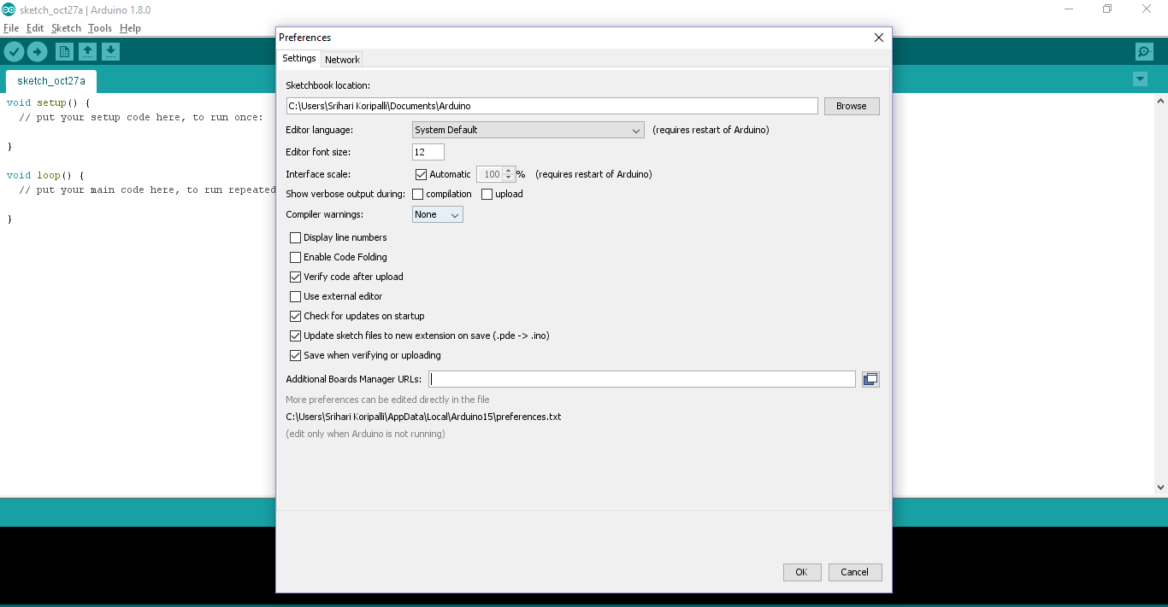Click the Upload sketch icon
Viewport: 1168px width, 607px height.
tap(37, 51)
